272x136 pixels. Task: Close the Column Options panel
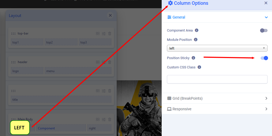266,3
